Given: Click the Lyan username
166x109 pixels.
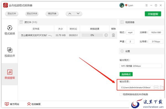Looking at the screenshot, I should 131,6.
